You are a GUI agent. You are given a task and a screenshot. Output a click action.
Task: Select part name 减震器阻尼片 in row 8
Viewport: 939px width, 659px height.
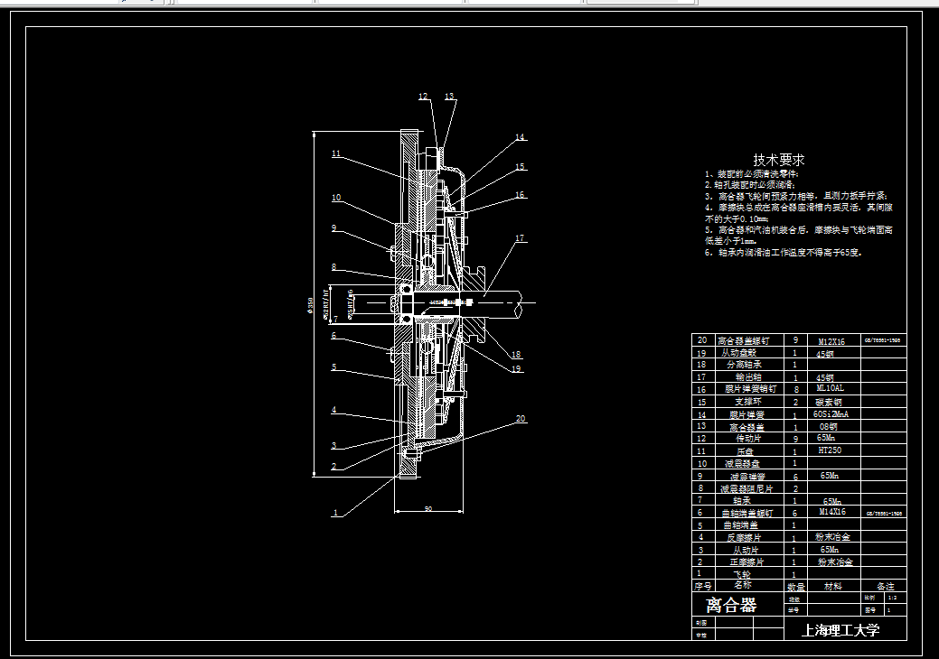747,488
